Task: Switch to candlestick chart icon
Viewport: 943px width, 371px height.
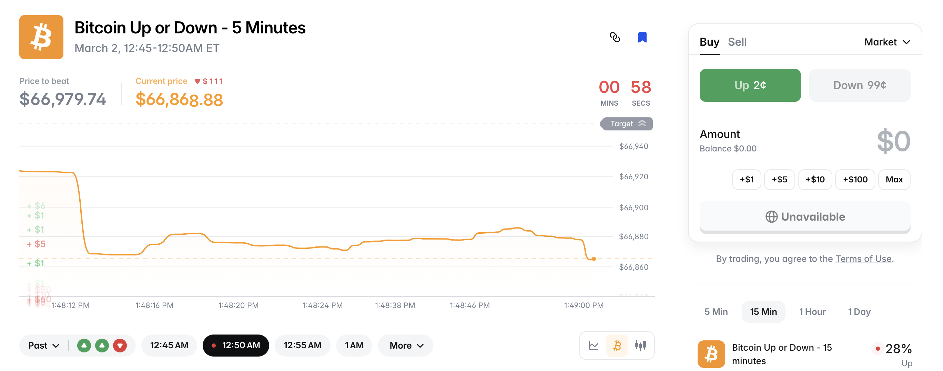Action: (640, 346)
